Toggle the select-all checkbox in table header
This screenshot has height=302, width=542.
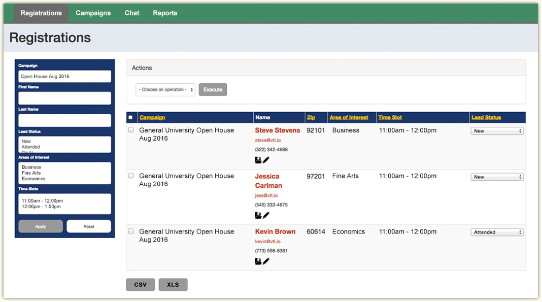point(131,118)
